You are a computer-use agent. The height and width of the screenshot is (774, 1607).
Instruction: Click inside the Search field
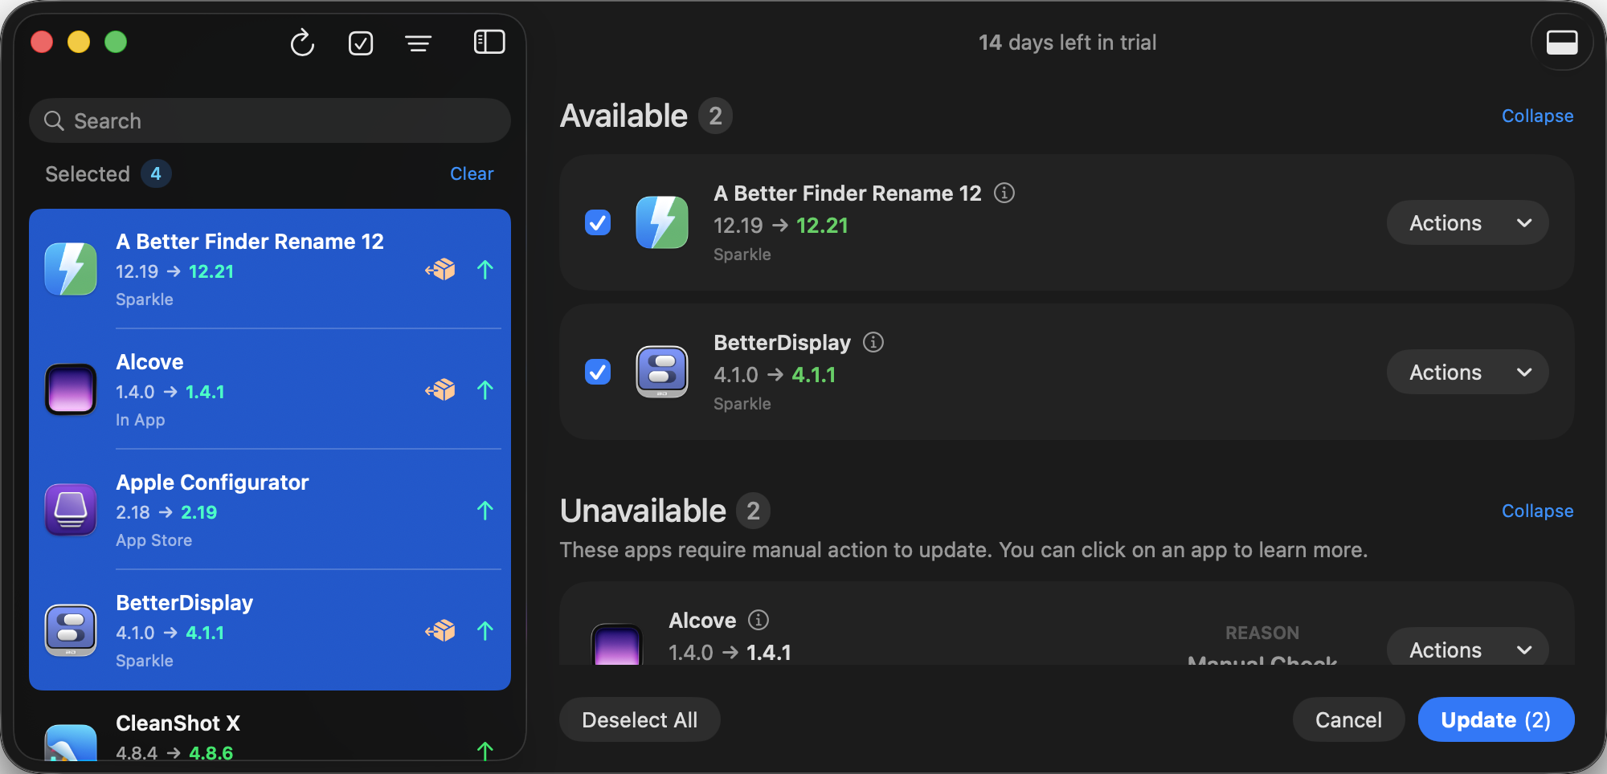coord(269,120)
